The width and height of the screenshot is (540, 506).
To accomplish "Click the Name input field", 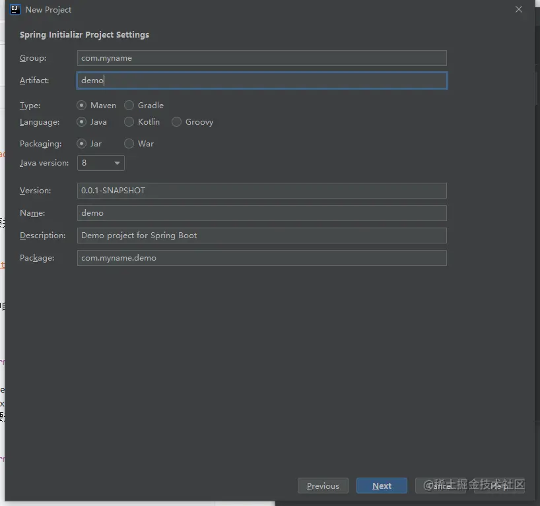I will pos(261,213).
